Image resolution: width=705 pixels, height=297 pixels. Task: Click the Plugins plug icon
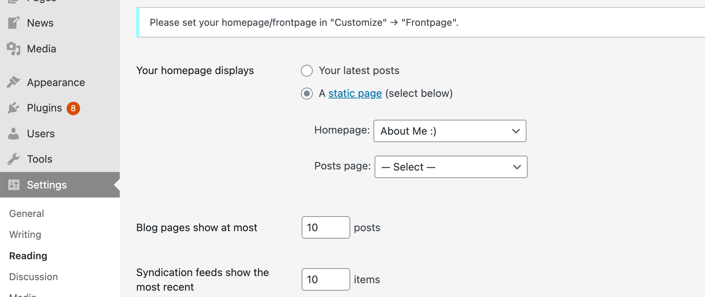tap(13, 108)
